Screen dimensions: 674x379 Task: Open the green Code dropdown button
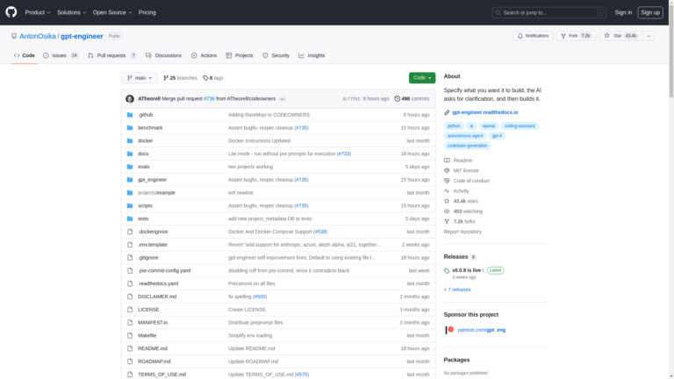(421, 78)
